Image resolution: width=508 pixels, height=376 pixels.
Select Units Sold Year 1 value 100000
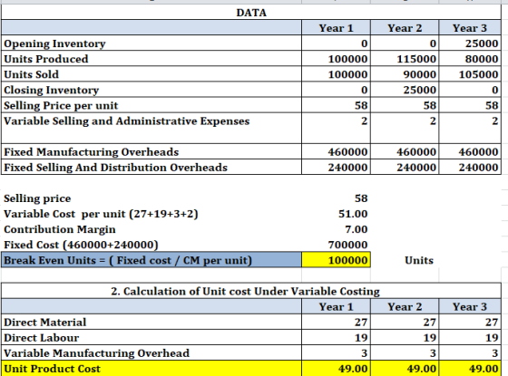click(336, 74)
